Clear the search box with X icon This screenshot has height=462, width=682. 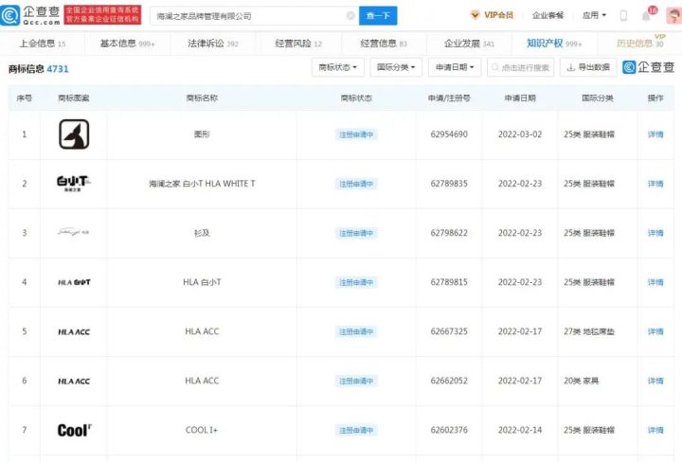click(x=350, y=16)
